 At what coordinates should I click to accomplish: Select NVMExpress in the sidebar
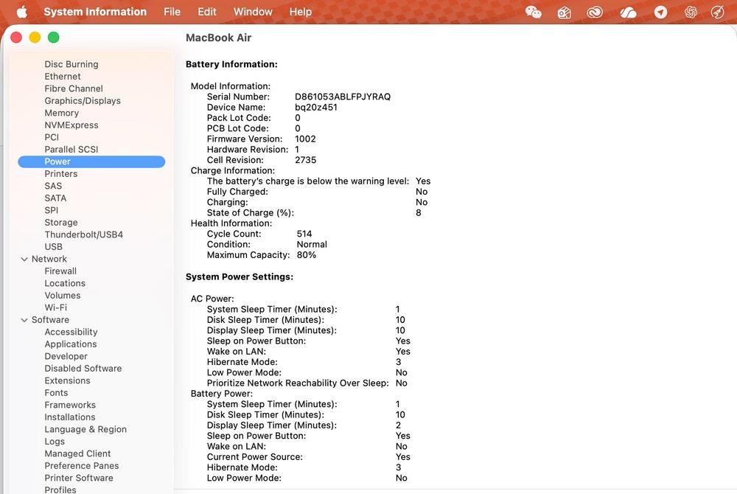pos(71,125)
